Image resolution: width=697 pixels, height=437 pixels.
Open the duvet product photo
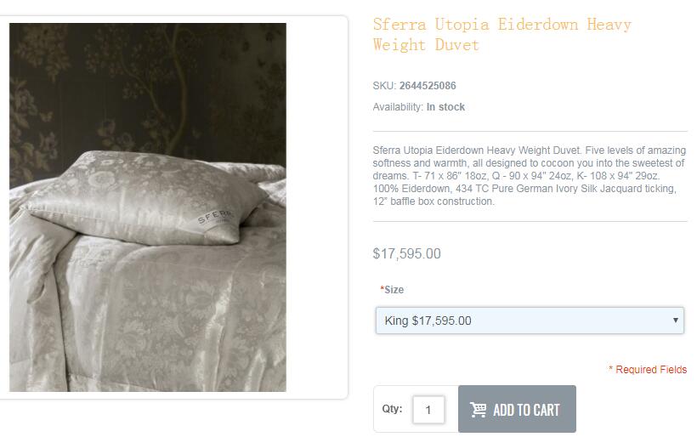[148, 207]
